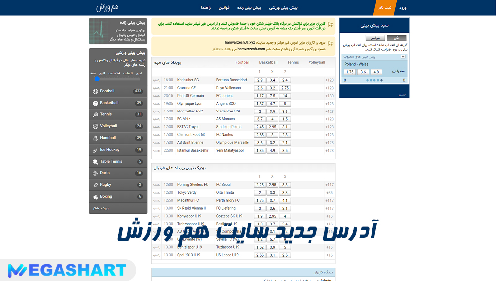Open the guide page in top navigation

[x=206, y=7]
